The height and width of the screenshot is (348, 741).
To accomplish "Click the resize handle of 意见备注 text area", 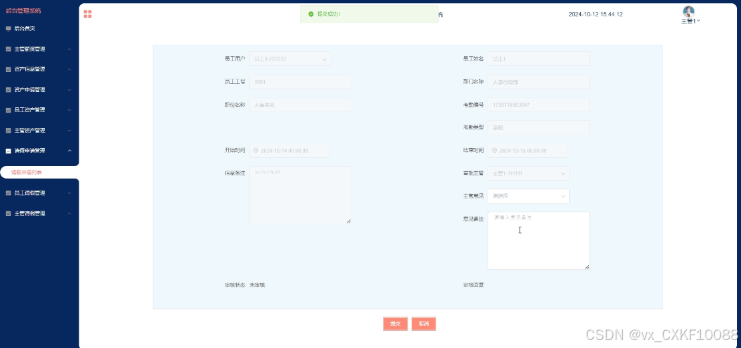I will click(x=587, y=267).
